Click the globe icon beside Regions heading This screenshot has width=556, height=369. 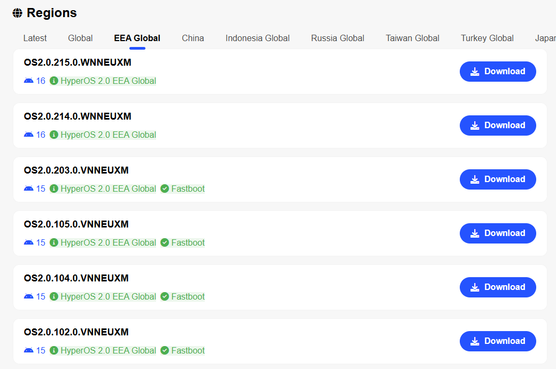pyautogui.click(x=18, y=13)
